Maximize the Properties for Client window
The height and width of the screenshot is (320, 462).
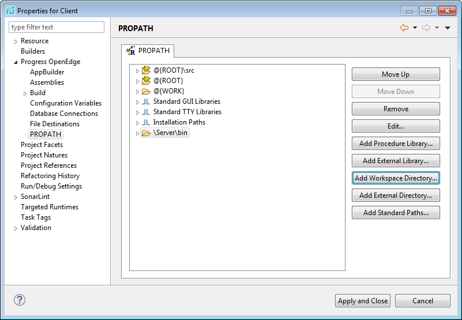(x=428, y=11)
